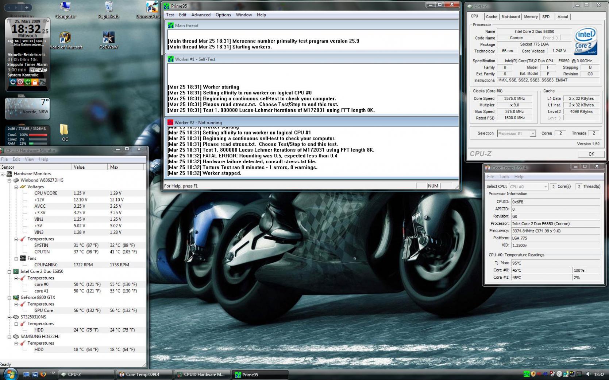Viewport: 609px width, 380px height.
Task: Open the Tools menu in Core Temp
Action: coord(504,177)
